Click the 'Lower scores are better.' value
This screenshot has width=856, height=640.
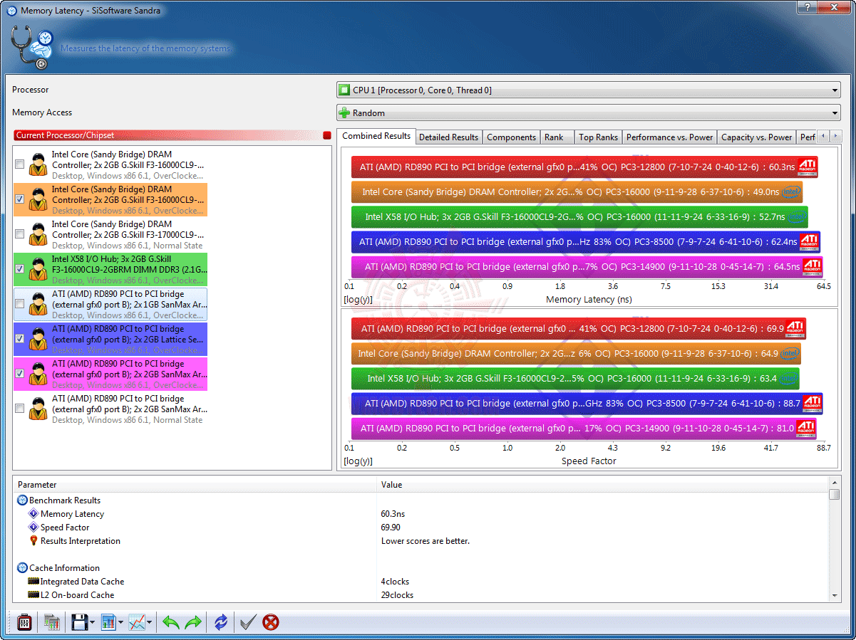point(426,541)
